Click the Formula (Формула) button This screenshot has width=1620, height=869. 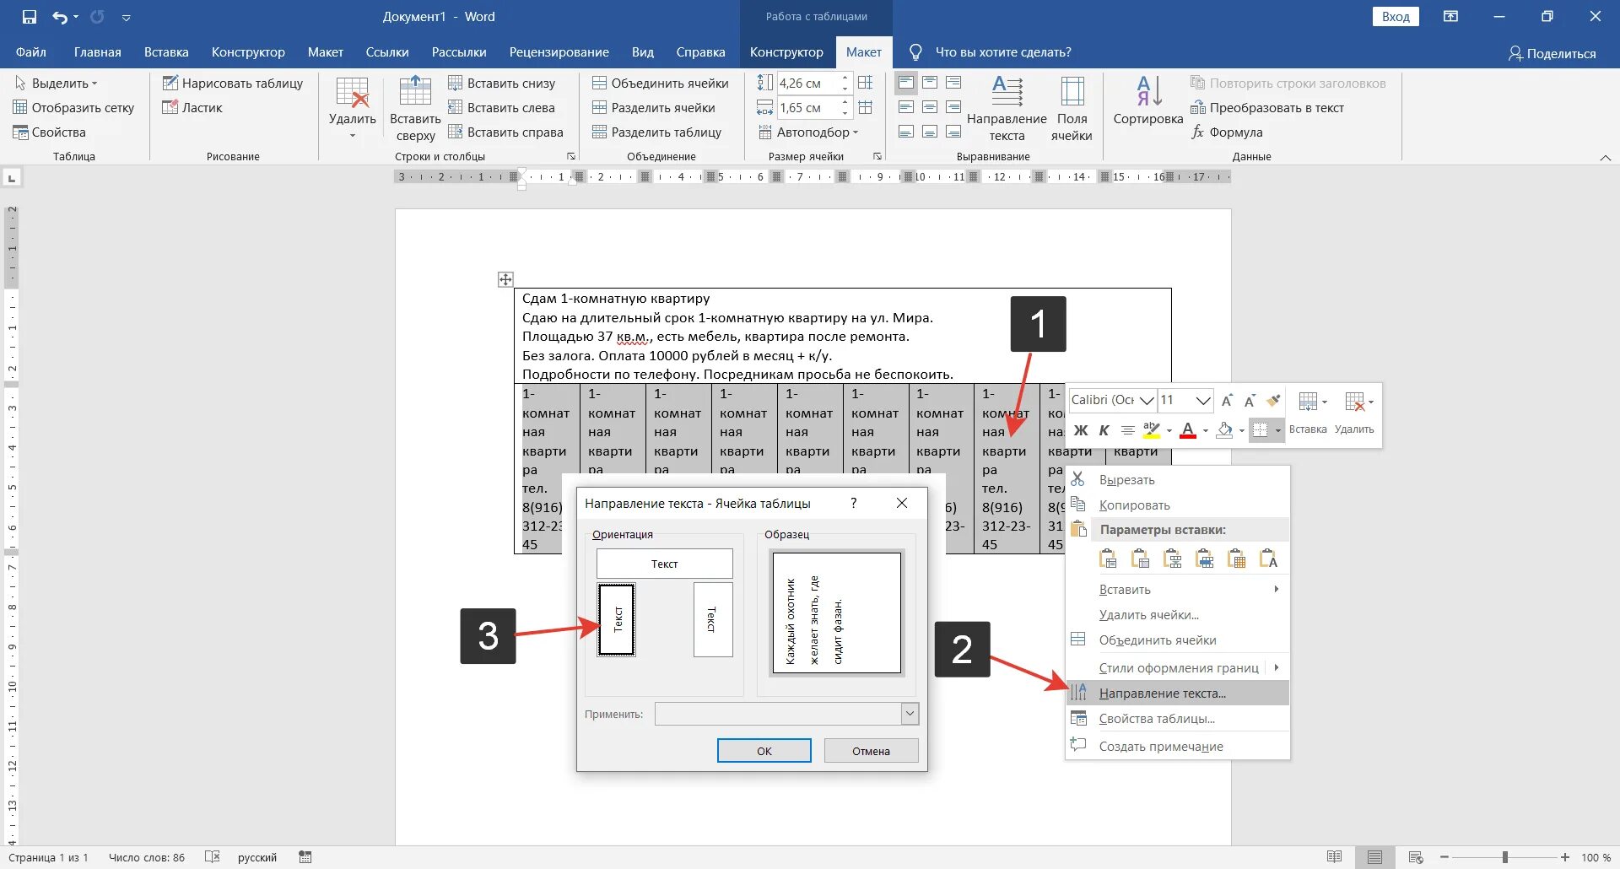tap(1227, 132)
